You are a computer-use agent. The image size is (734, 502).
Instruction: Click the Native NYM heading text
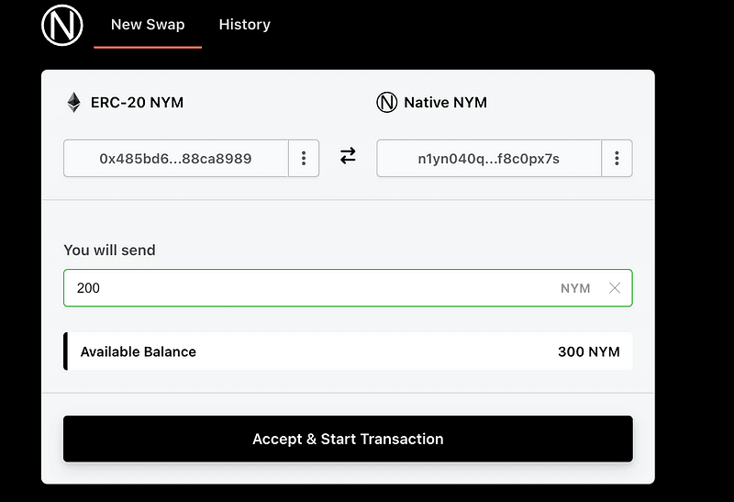tap(445, 103)
